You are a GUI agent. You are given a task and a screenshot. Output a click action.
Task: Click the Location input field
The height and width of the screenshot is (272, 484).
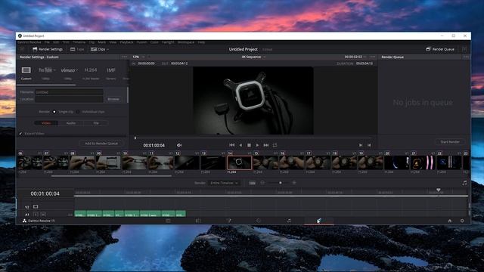[69, 99]
